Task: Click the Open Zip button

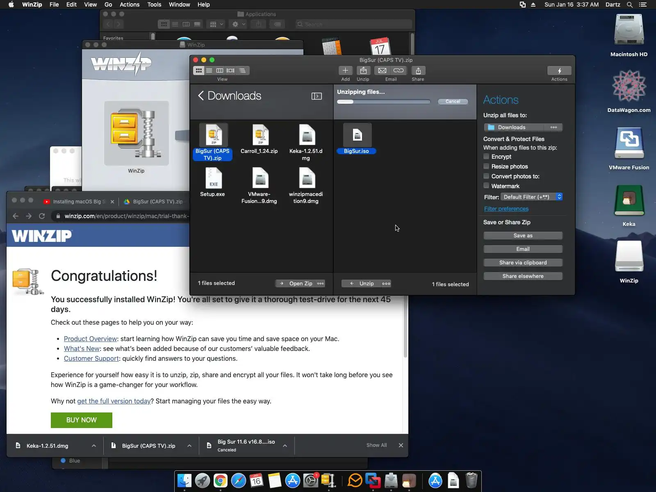Action: coord(296,283)
